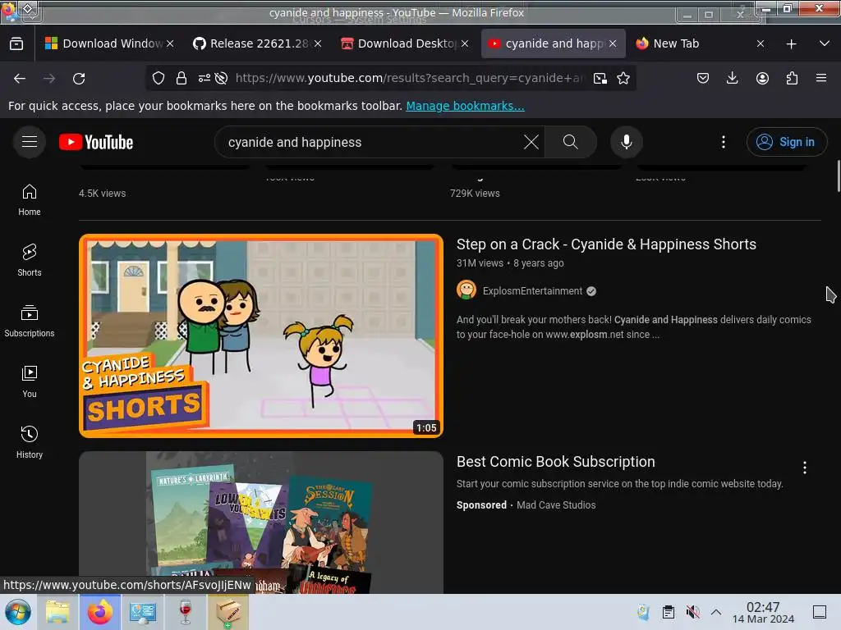Open the package box taskbar app
Image resolution: width=841 pixels, height=630 pixels.
(228, 612)
